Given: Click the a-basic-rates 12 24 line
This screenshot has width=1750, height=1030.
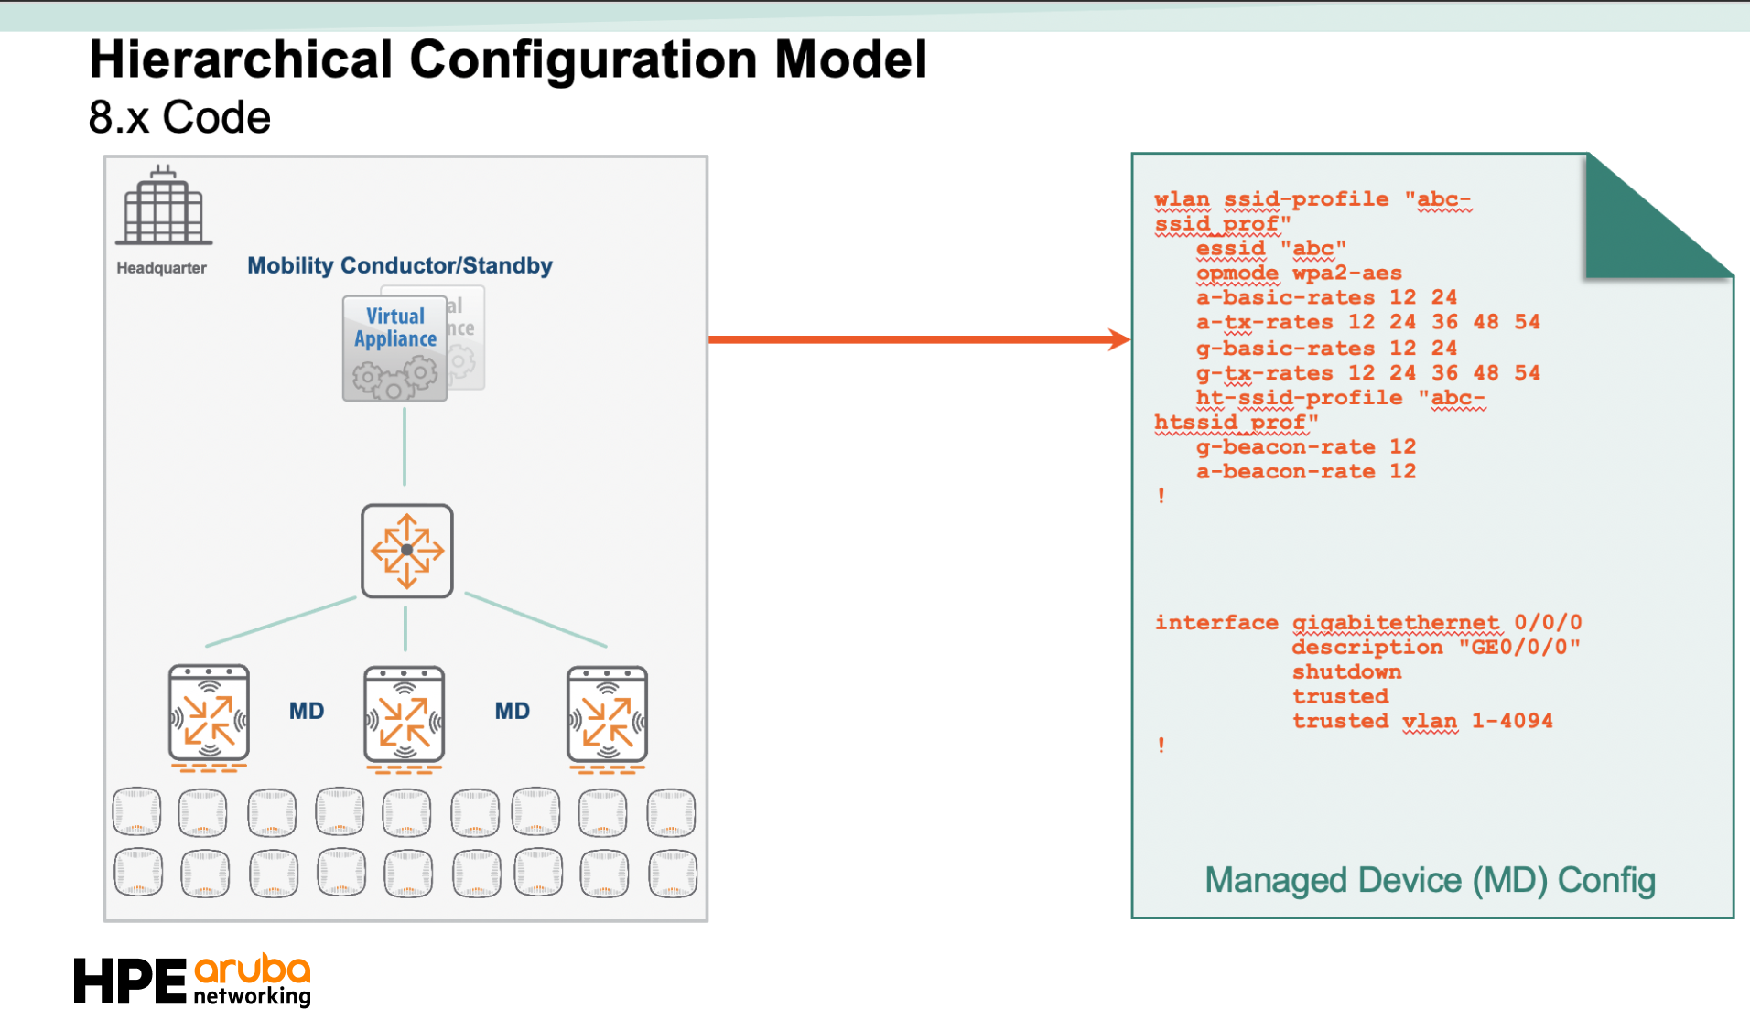Looking at the screenshot, I should tap(1326, 297).
